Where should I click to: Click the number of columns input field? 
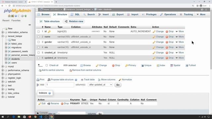(60, 85)
